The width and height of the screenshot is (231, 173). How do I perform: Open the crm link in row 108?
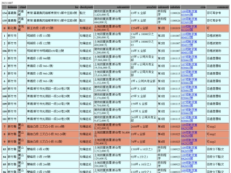click(189, 97)
